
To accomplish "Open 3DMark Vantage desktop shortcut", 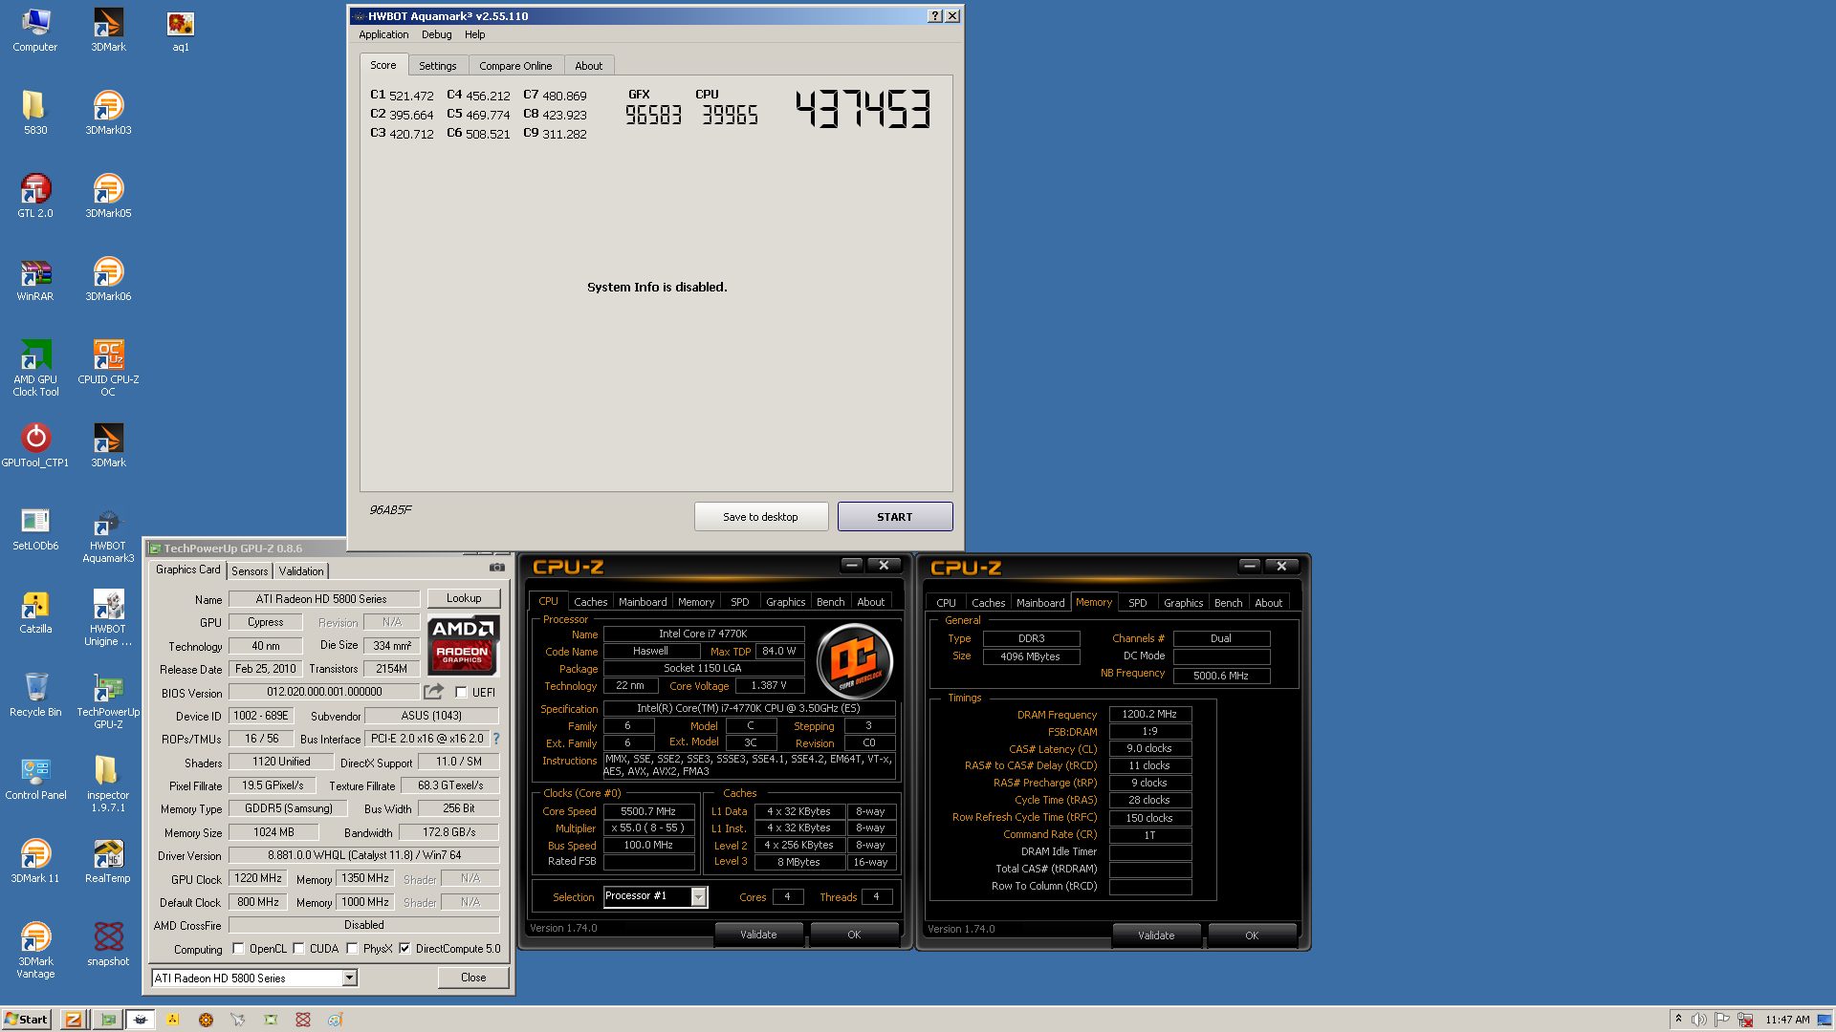I will 35,950.
